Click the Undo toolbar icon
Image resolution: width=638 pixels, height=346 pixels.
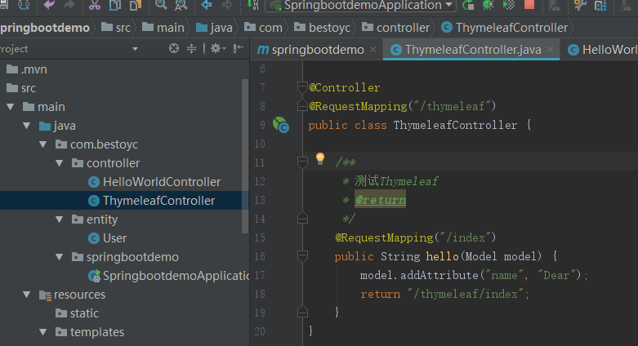click(49, 4)
